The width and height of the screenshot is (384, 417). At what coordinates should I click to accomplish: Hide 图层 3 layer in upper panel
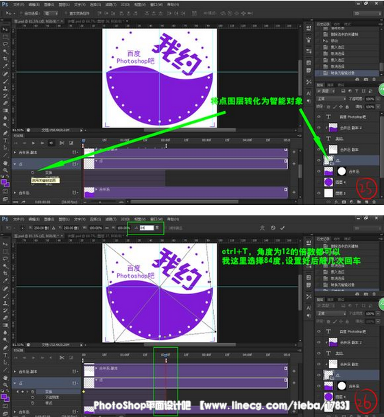[x=319, y=193]
